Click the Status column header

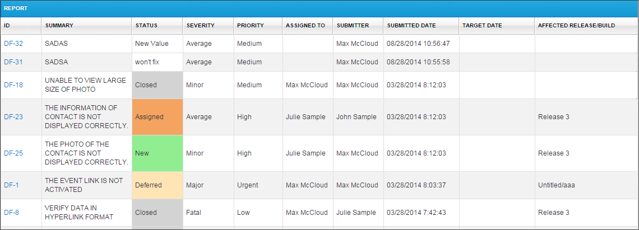(146, 26)
